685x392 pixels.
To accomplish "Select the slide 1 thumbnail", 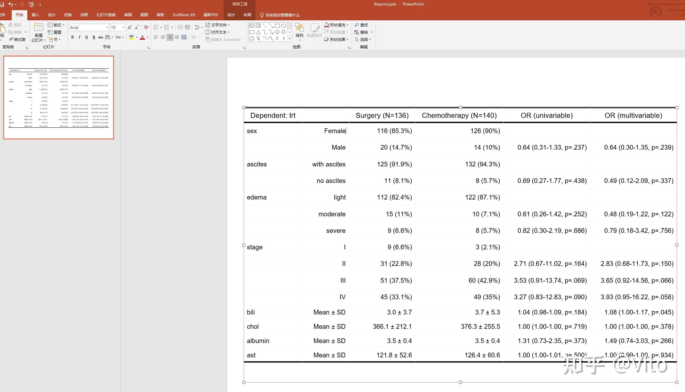I will click(x=59, y=98).
